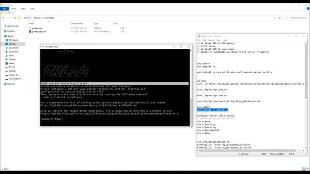Open the Explorer Help question mark icon
The image size is (310, 174).
click(308, 9)
